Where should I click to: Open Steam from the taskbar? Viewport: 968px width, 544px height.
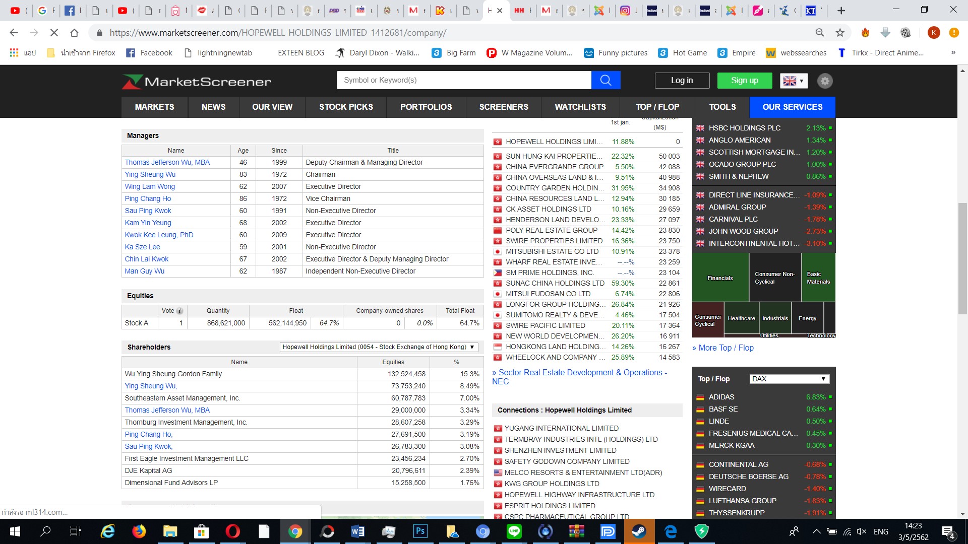(x=639, y=531)
